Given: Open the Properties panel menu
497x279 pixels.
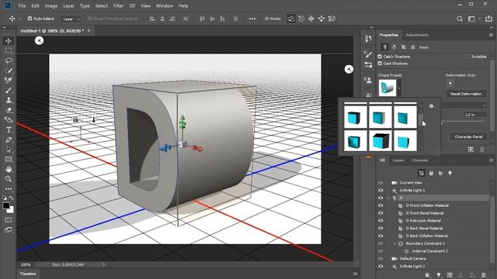Looking at the screenshot, I should coord(491,35).
